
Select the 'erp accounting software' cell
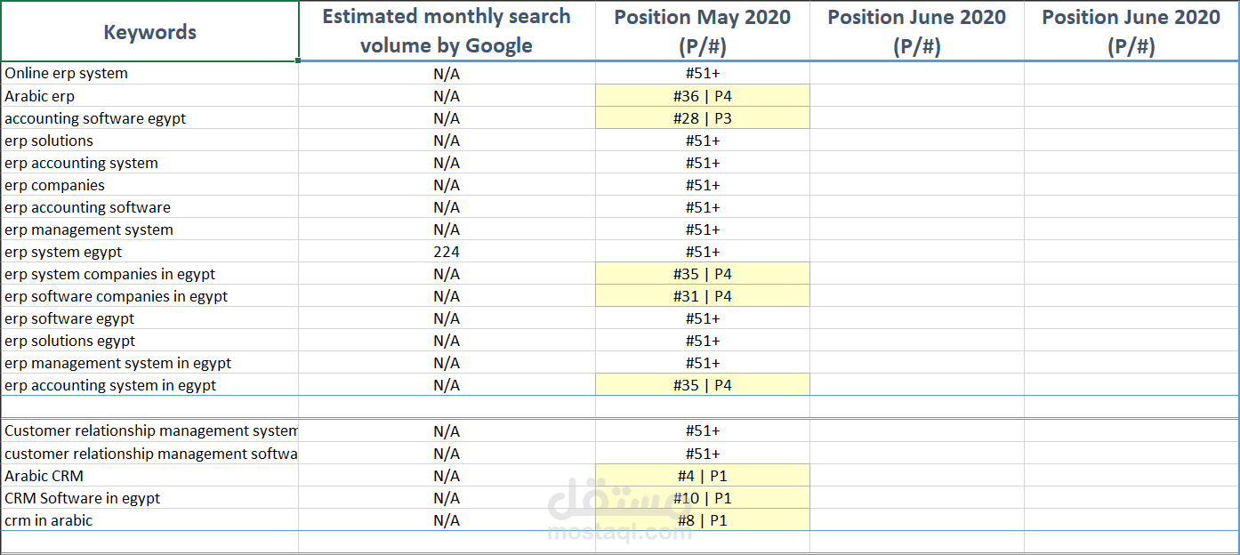tap(149, 207)
